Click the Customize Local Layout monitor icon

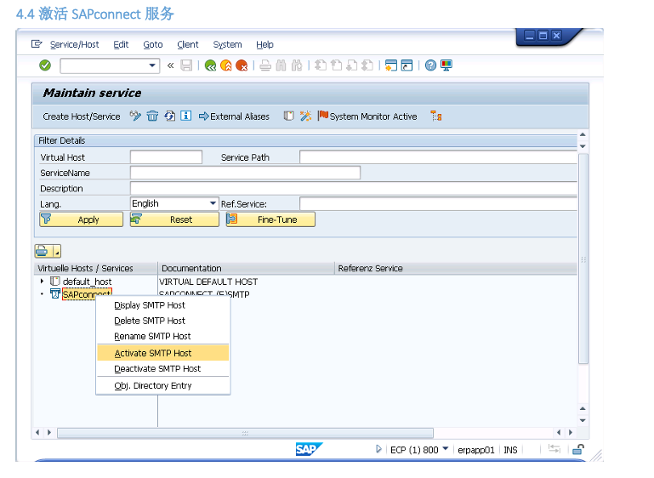[x=446, y=65]
